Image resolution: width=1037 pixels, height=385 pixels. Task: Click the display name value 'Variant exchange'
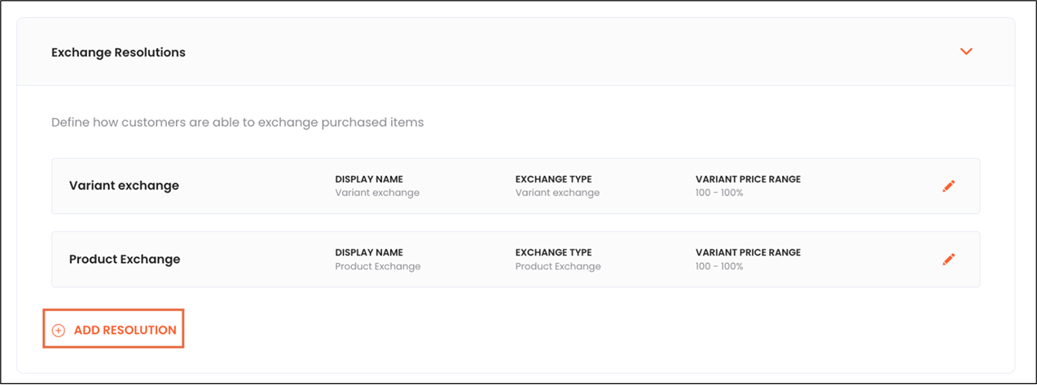tap(376, 193)
